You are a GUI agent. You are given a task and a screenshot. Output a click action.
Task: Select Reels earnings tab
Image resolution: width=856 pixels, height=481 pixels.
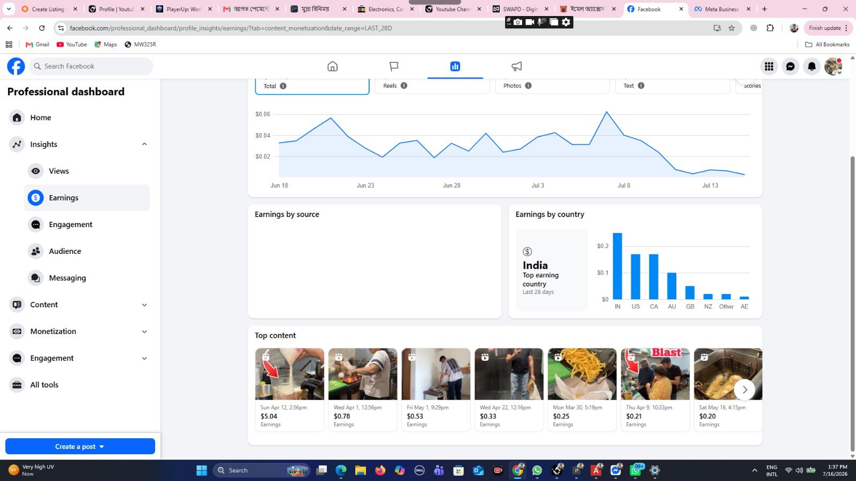(432, 86)
